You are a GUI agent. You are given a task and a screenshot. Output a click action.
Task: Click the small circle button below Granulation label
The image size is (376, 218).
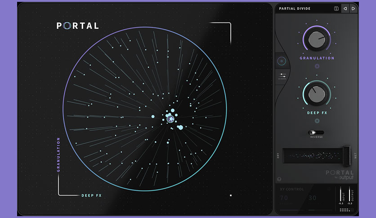(317, 66)
